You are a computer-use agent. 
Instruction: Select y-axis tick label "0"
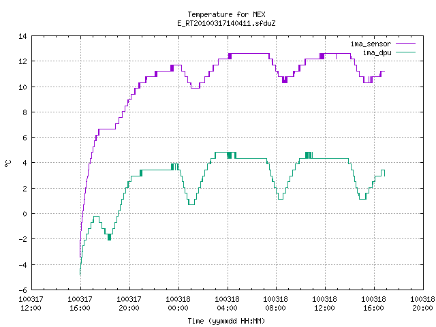(x=25, y=214)
